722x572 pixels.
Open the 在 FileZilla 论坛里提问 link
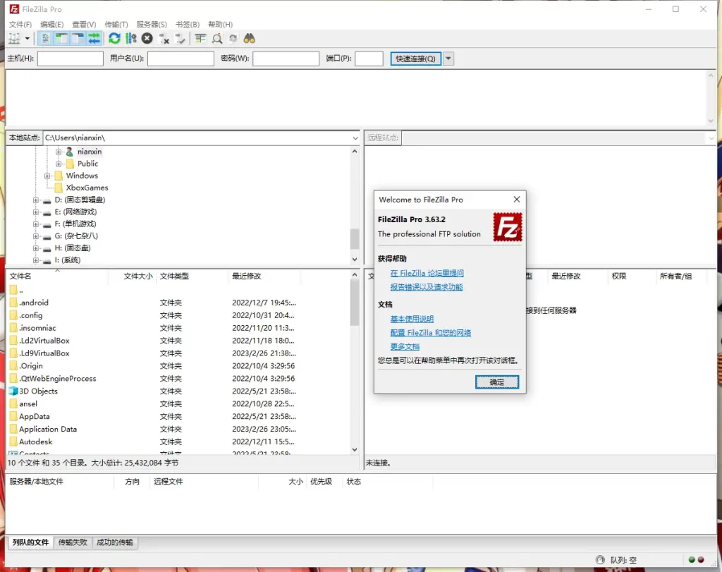(x=427, y=273)
